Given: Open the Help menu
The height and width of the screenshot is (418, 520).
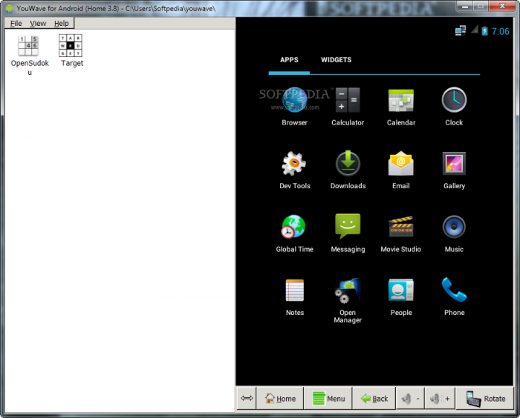Looking at the screenshot, I should coord(62,24).
